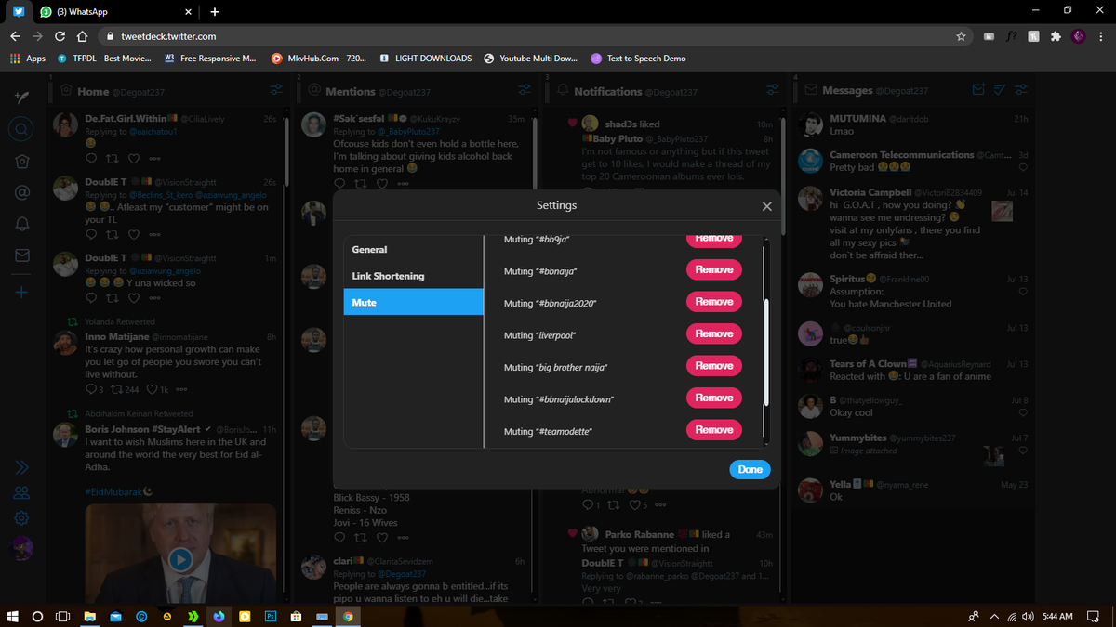The image size is (1116, 627).
Task: Open the Chrome extensions puzzle icon
Action: pyautogui.click(x=1056, y=36)
